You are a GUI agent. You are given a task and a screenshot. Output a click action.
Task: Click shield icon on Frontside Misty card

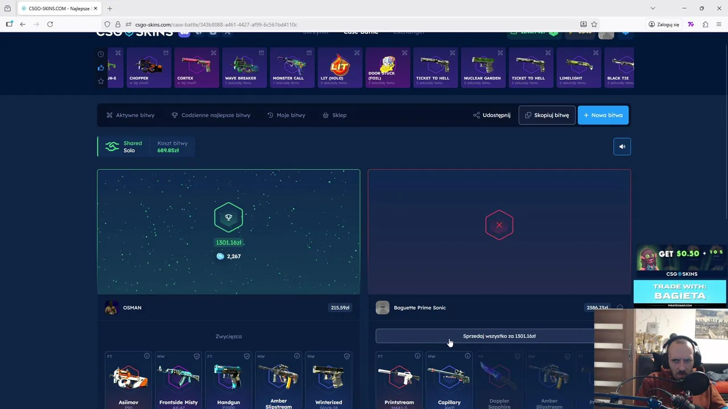[197, 356]
